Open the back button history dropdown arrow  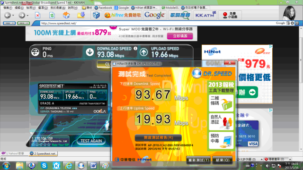coord(13,16)
